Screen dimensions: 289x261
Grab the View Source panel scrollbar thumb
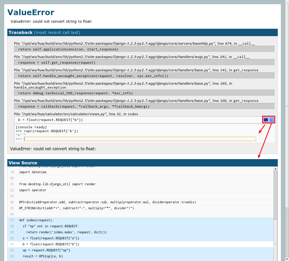pyautogui.click(x=275, y=243)
